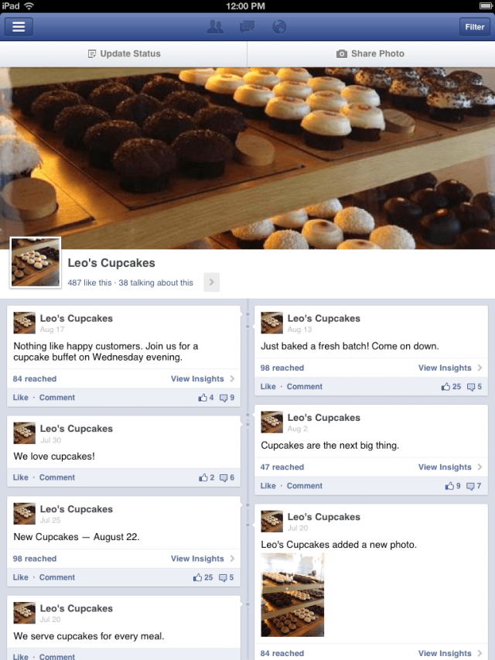
Task: Open notifications globe icon
Action: point(279,27)
